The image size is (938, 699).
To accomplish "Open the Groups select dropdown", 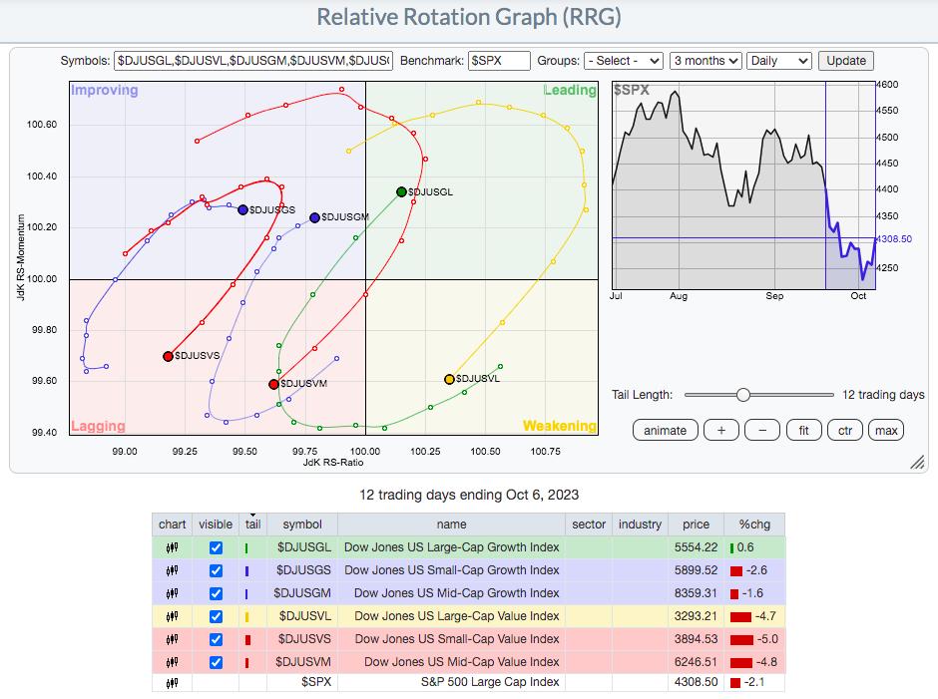I will click(624, 61).
